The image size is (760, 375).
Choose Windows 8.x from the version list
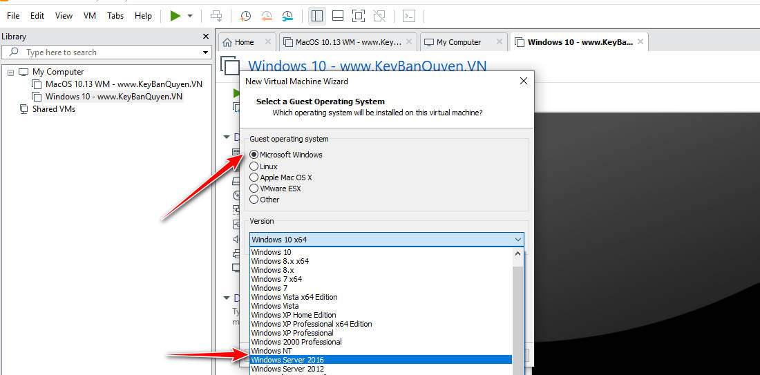coord(381,270)
